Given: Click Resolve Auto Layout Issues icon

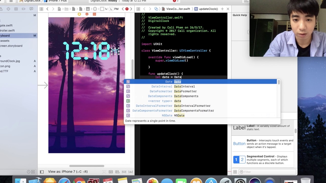Looking at the screenshot, I should click(x=131, y=172).
